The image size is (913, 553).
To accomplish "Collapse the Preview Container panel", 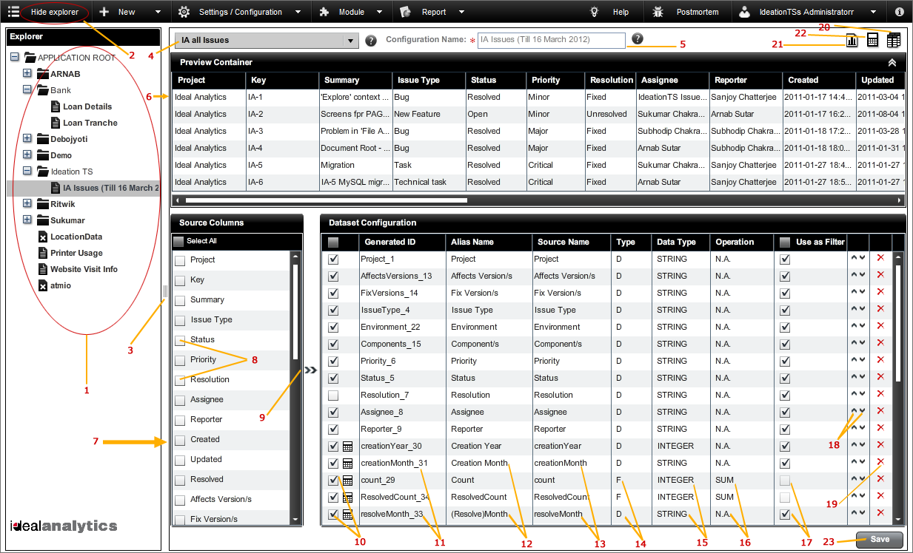I will pyautogui.click(x=892, y=63).
